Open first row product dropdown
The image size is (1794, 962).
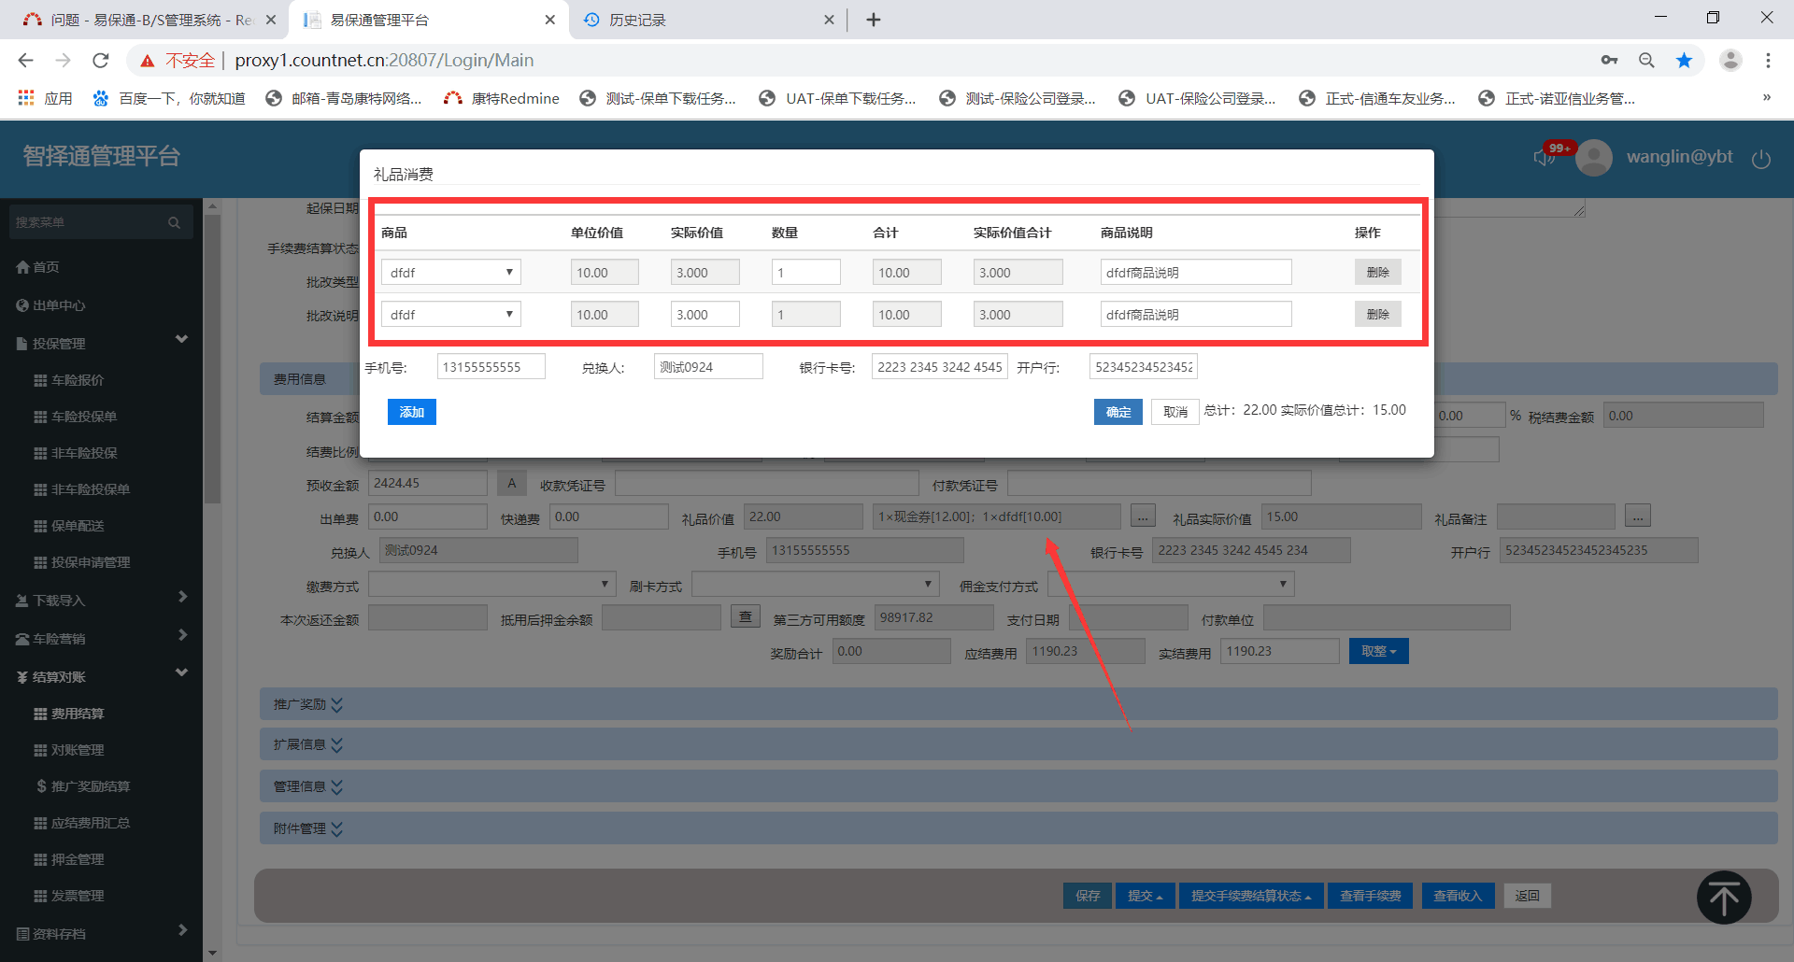click(x=451, y=273)
